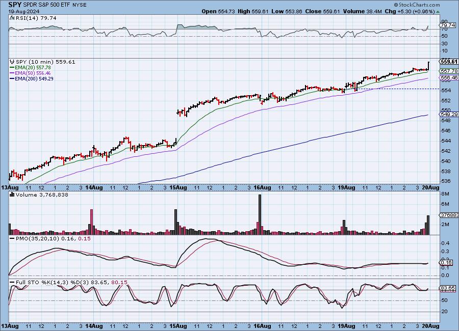Click the Close 559.61 header value
The width and height of the screenshot is (459, 331).
(322, 11)
